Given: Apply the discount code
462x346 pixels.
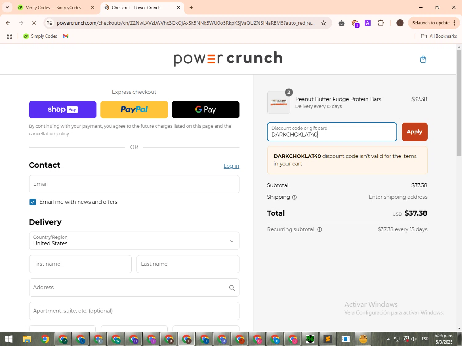Looking at the screenshot, I should click(x=414, y=132).
